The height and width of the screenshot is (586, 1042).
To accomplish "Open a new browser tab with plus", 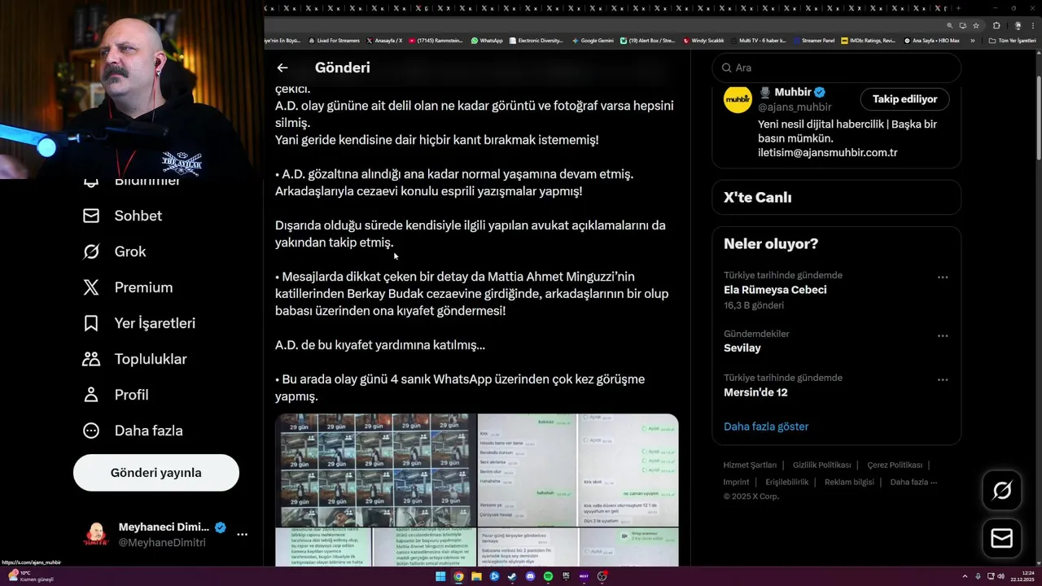I will [958, 8].
